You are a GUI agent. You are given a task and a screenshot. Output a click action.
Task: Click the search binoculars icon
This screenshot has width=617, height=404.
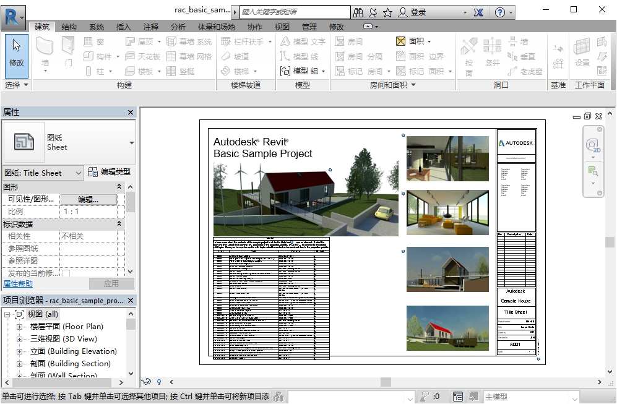point(358,12)
